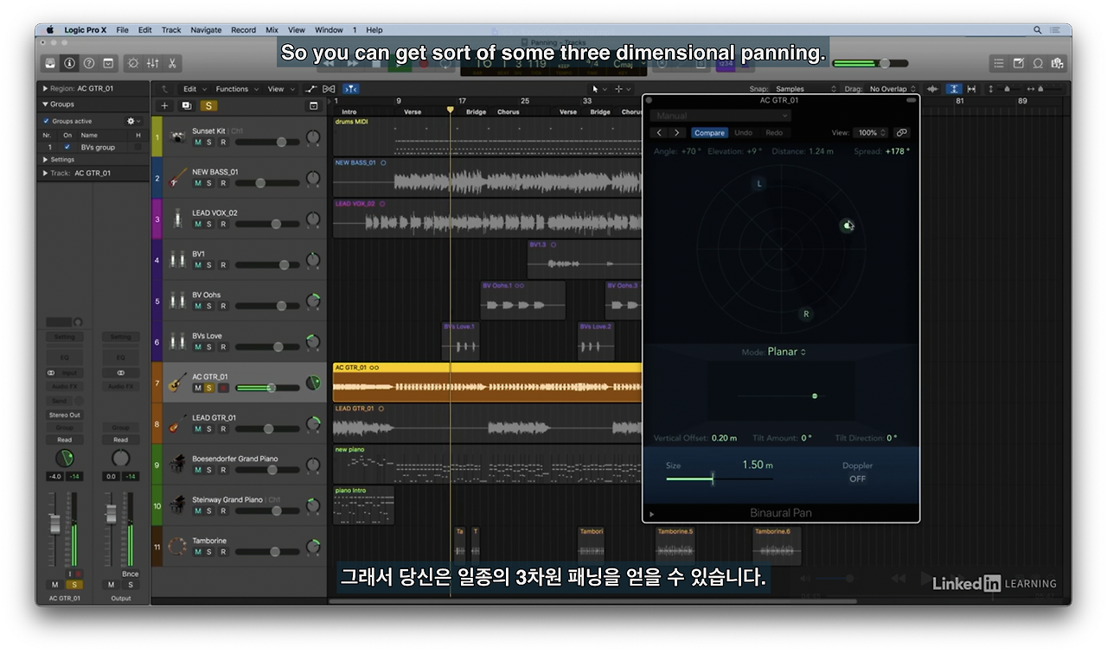Open the Functions menu in Tracks area
The width and height of the screenshot is (1107, 653).
click(235, 89)
